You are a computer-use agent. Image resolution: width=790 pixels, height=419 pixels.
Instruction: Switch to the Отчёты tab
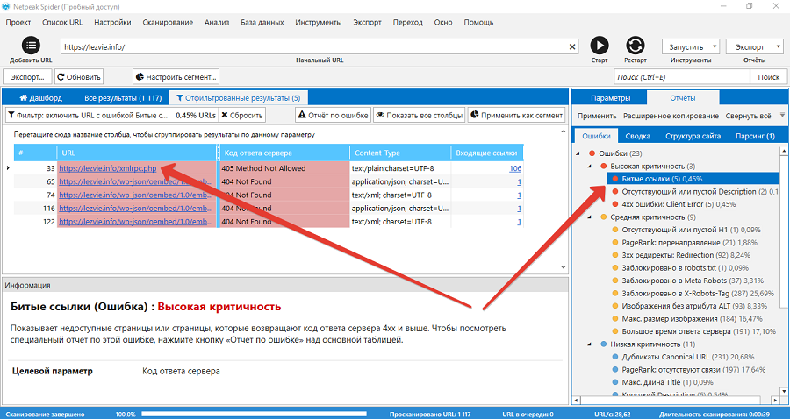[x=683, y=97]
